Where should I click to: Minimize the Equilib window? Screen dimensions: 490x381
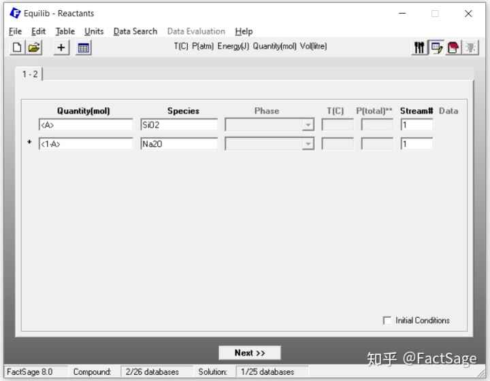click(x=402, y=14)
